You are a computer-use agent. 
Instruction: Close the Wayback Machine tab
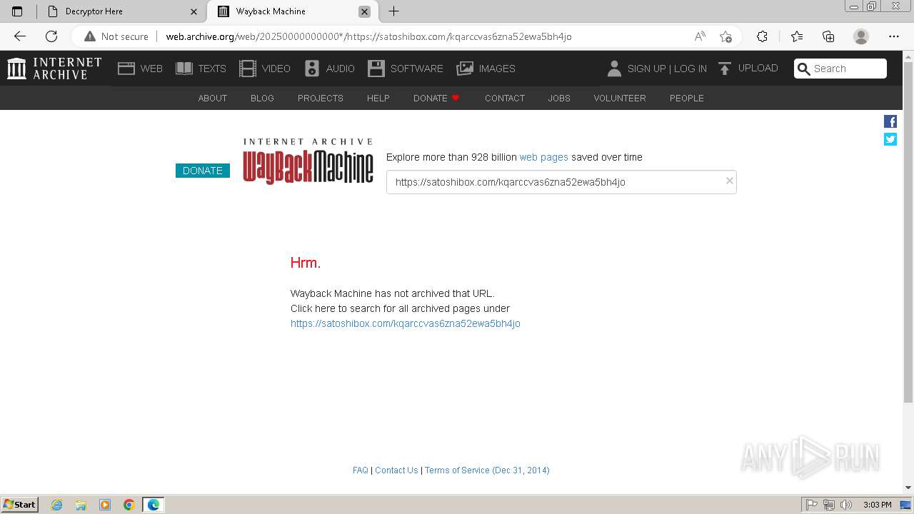[x=364, y=11]
